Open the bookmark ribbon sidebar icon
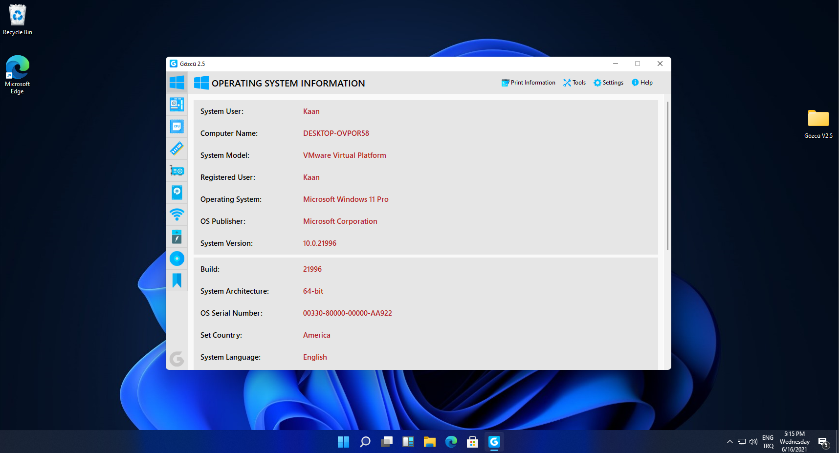839x453 pixels. 177,280
